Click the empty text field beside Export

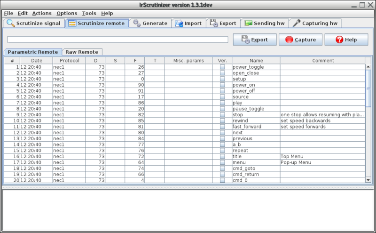click(117, 40)
